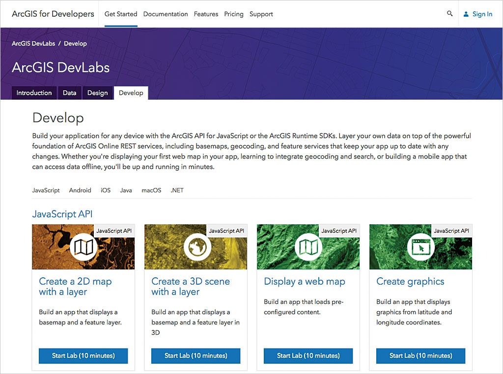Jump to the .NET section link

[177, 190]
